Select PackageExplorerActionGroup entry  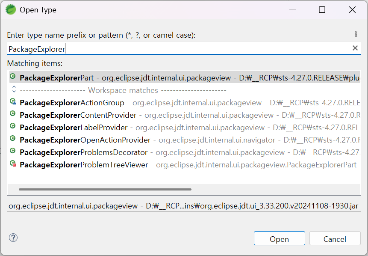(x=185, y=102)
